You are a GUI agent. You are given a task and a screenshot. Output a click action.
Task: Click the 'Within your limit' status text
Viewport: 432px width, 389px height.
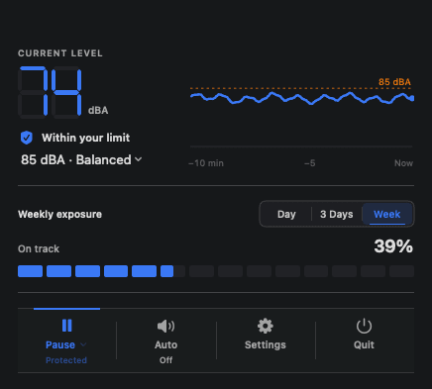(85, 138)
